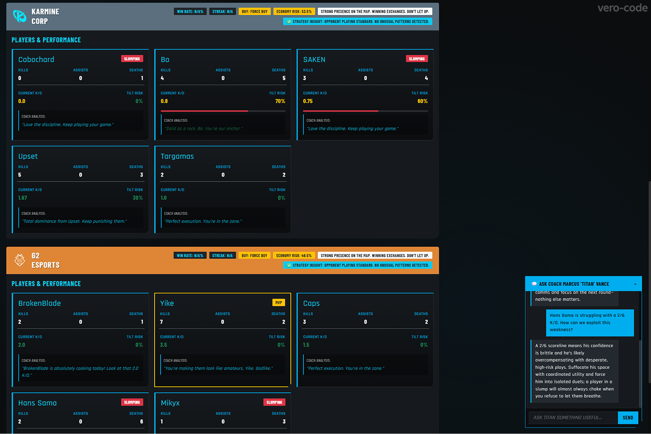Click the coach chat panel scrollbar
The height and width of the screenshot is (434, 651).
tap(640, 374)
